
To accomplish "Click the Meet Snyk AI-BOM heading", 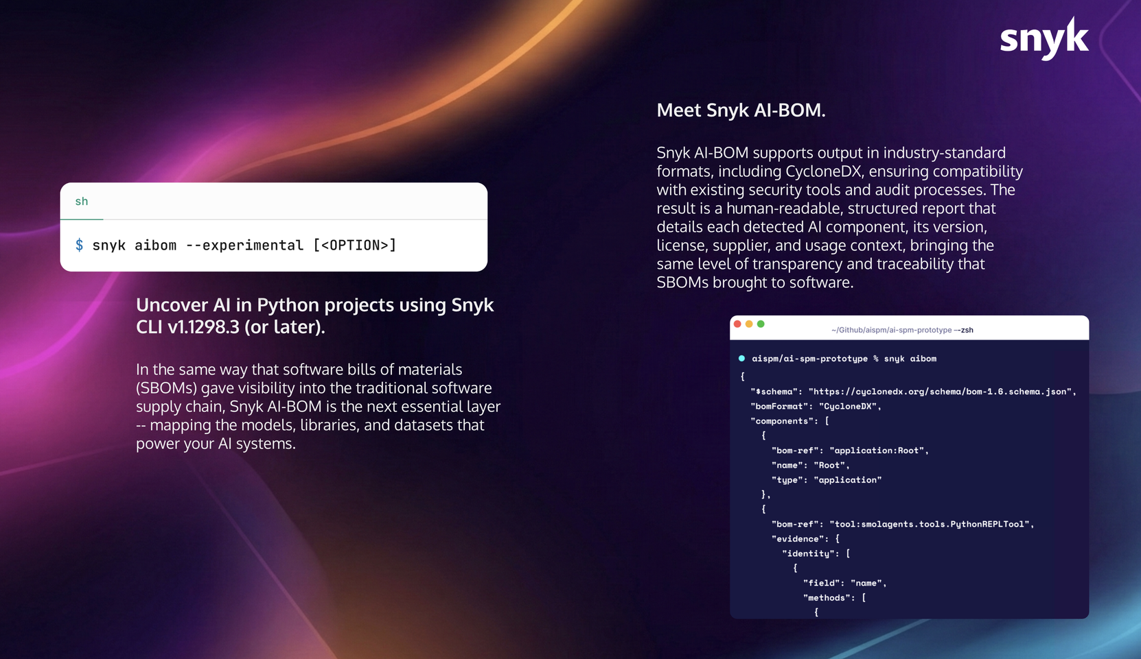I will [x=741, y=110].
